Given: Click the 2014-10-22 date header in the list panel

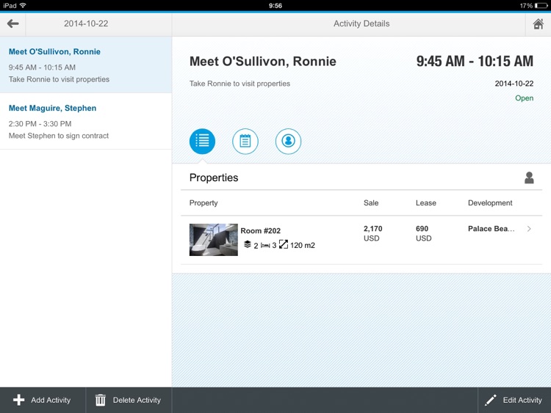Looking at the screenshot, I should pyautogui.click(x=86, y=23).
